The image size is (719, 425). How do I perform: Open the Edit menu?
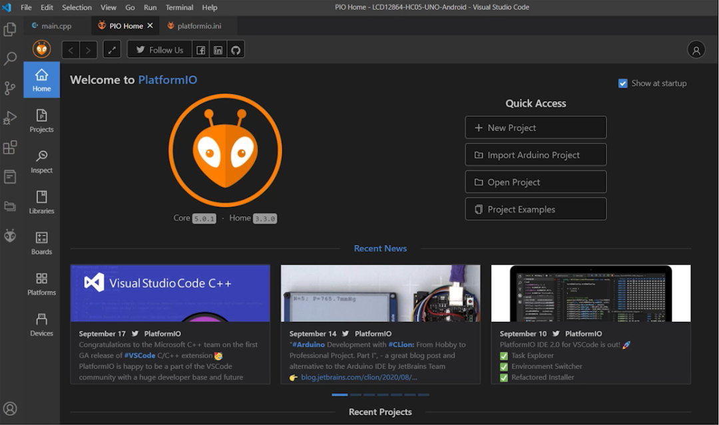pyautogui.click(x=47, y=7)
